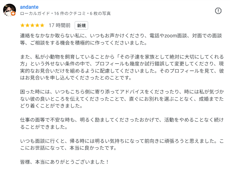
Task: Click the paragraph starting with 困った時には
Action: [x=122, y=99]
